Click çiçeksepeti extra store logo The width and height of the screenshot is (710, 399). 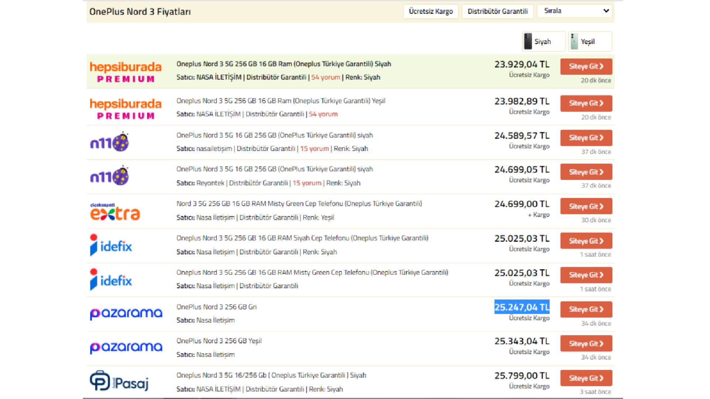point(115,211)
